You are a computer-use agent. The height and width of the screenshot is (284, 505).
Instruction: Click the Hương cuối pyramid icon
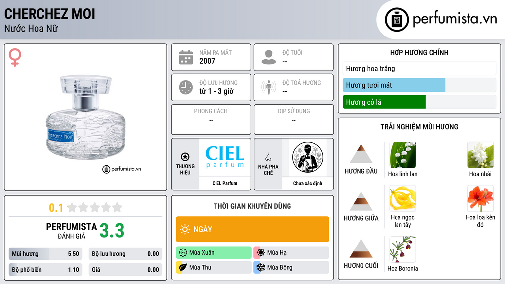361,248
